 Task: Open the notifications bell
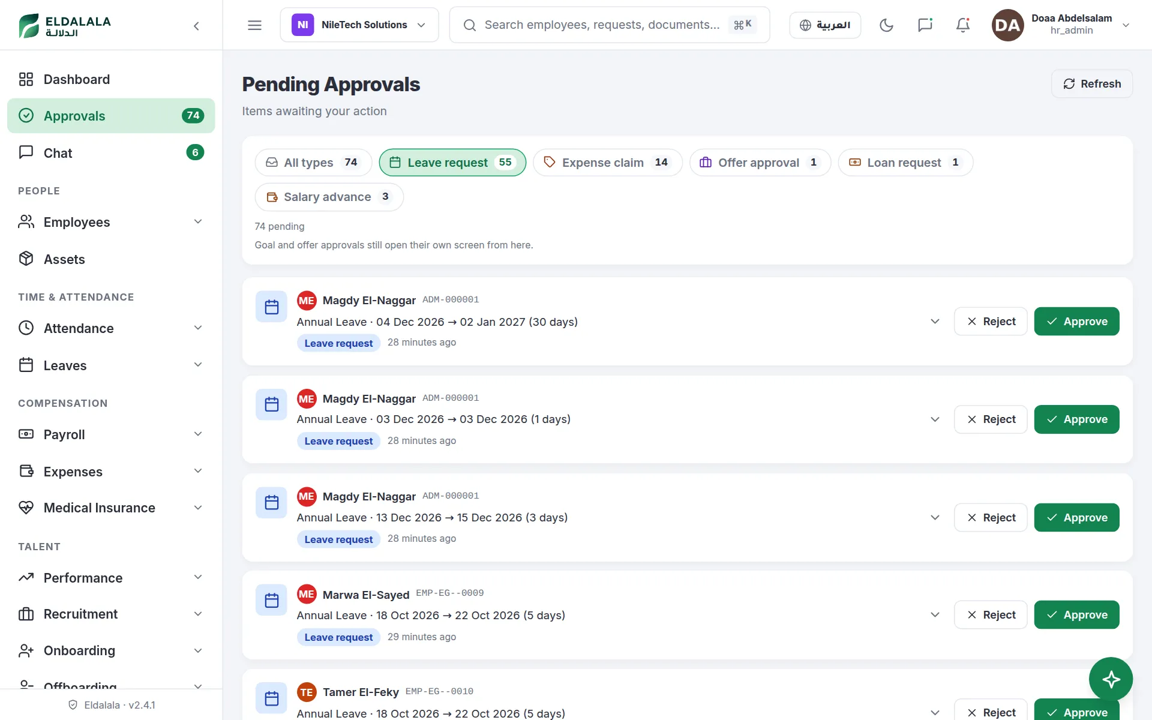pos(963,25)
